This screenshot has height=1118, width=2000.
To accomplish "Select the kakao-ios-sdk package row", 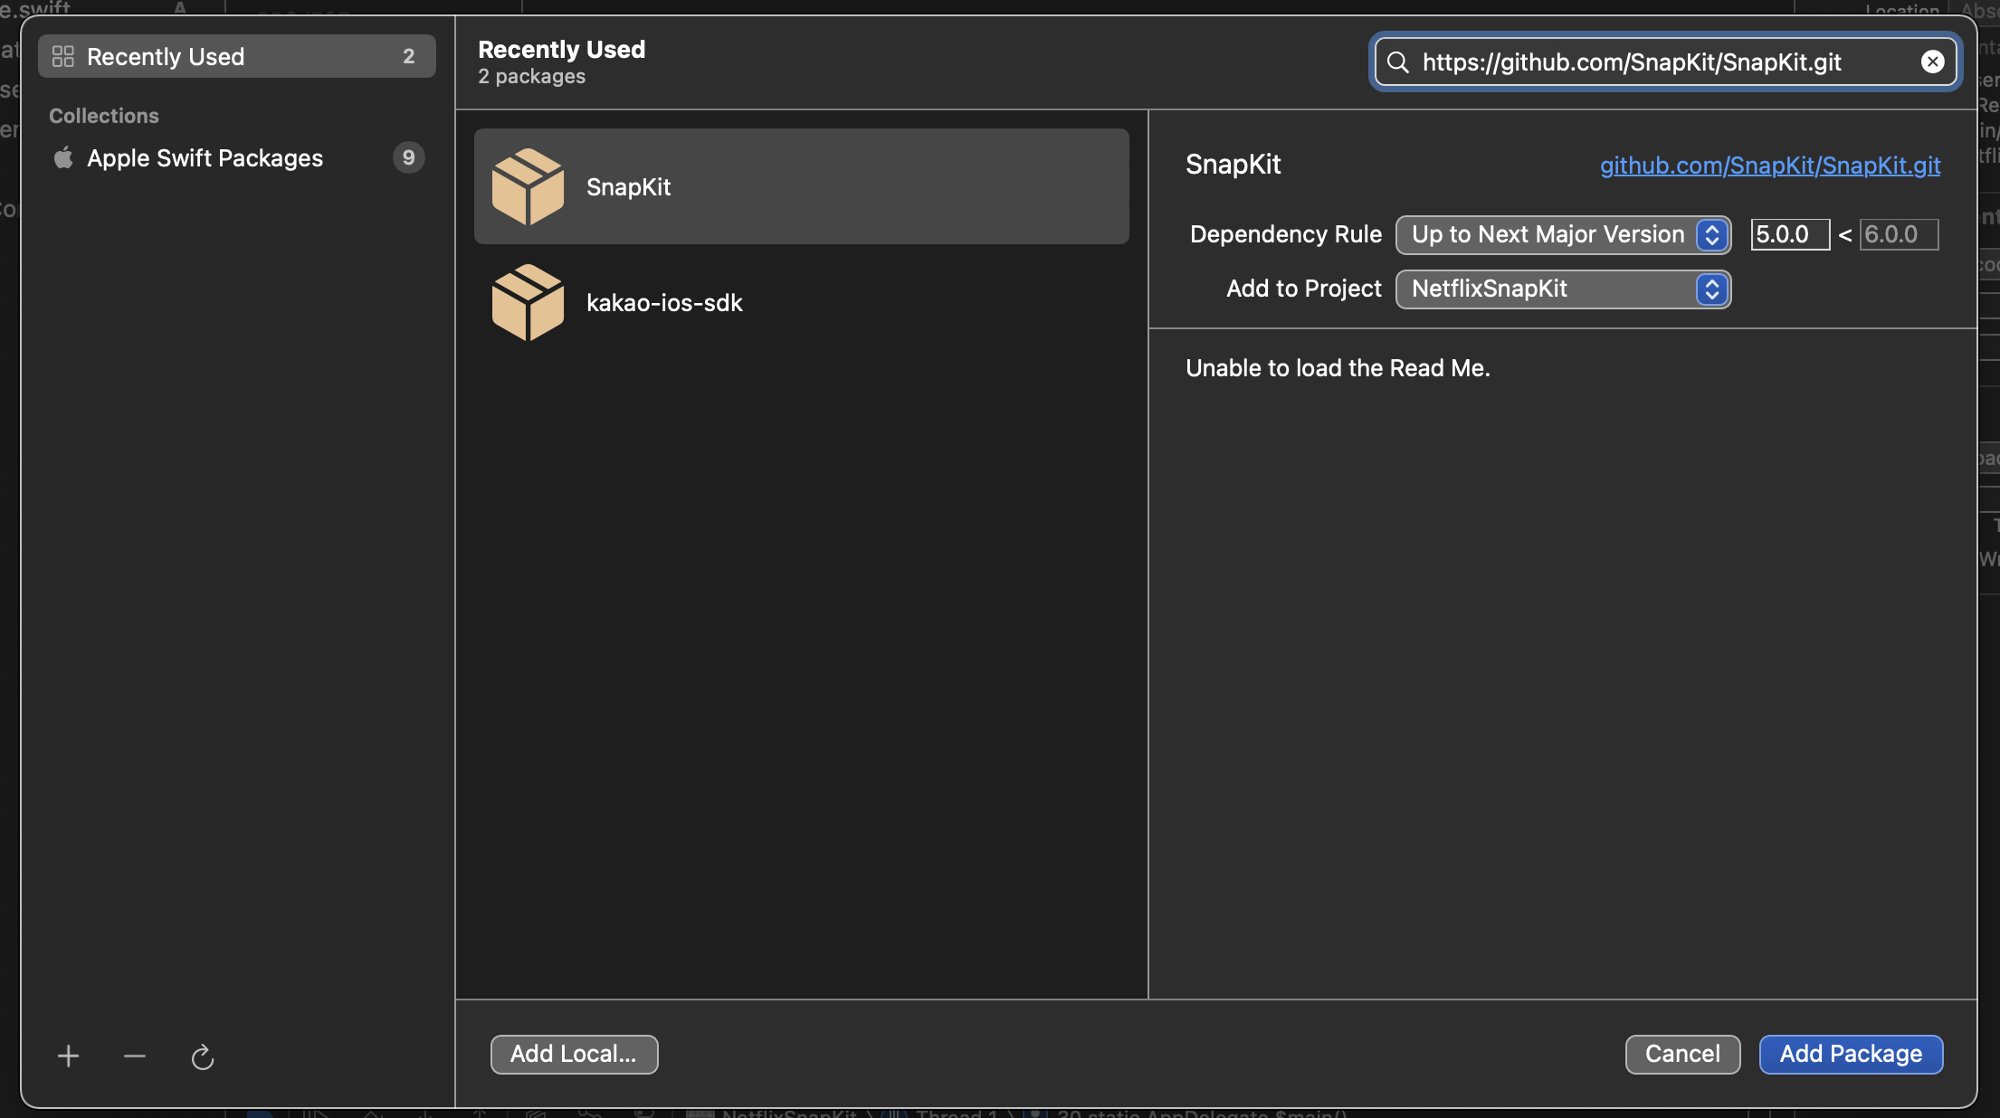I will 801,302.
